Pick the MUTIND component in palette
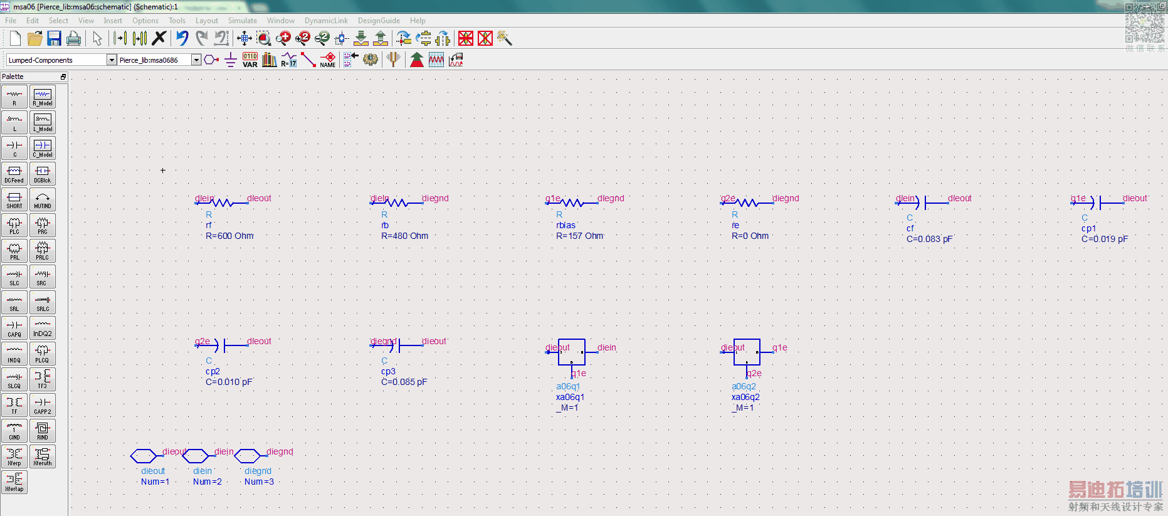1168x516 pixels. [x=43, y=199]
